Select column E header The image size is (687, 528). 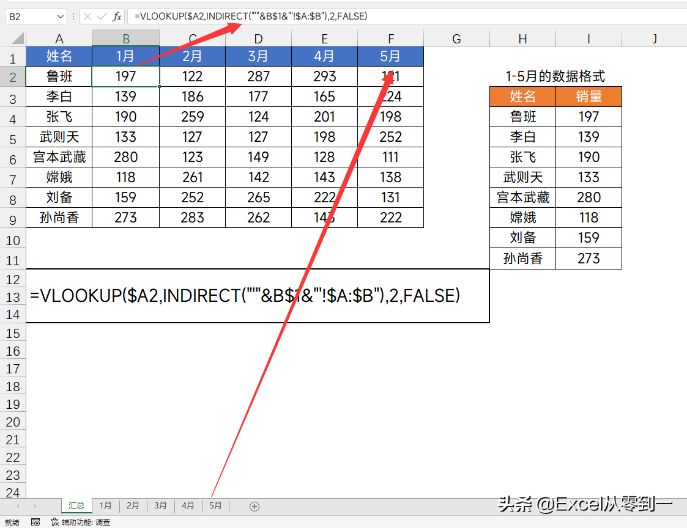coord(325,38)
